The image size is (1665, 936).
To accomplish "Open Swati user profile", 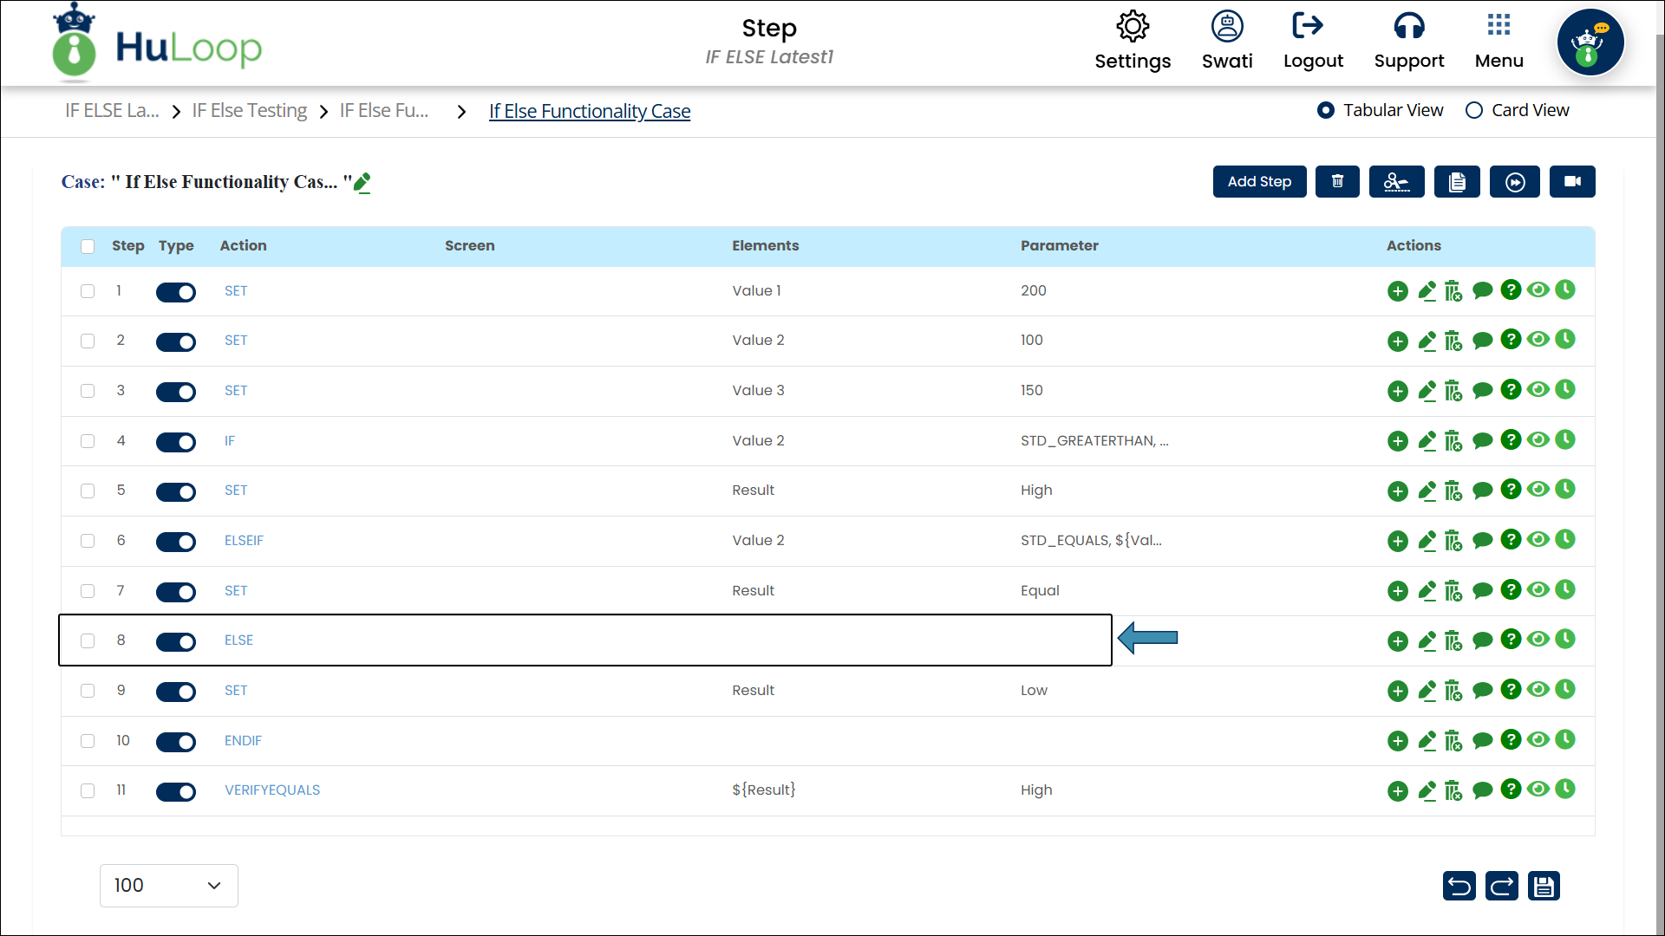I will click(1227, 41).
